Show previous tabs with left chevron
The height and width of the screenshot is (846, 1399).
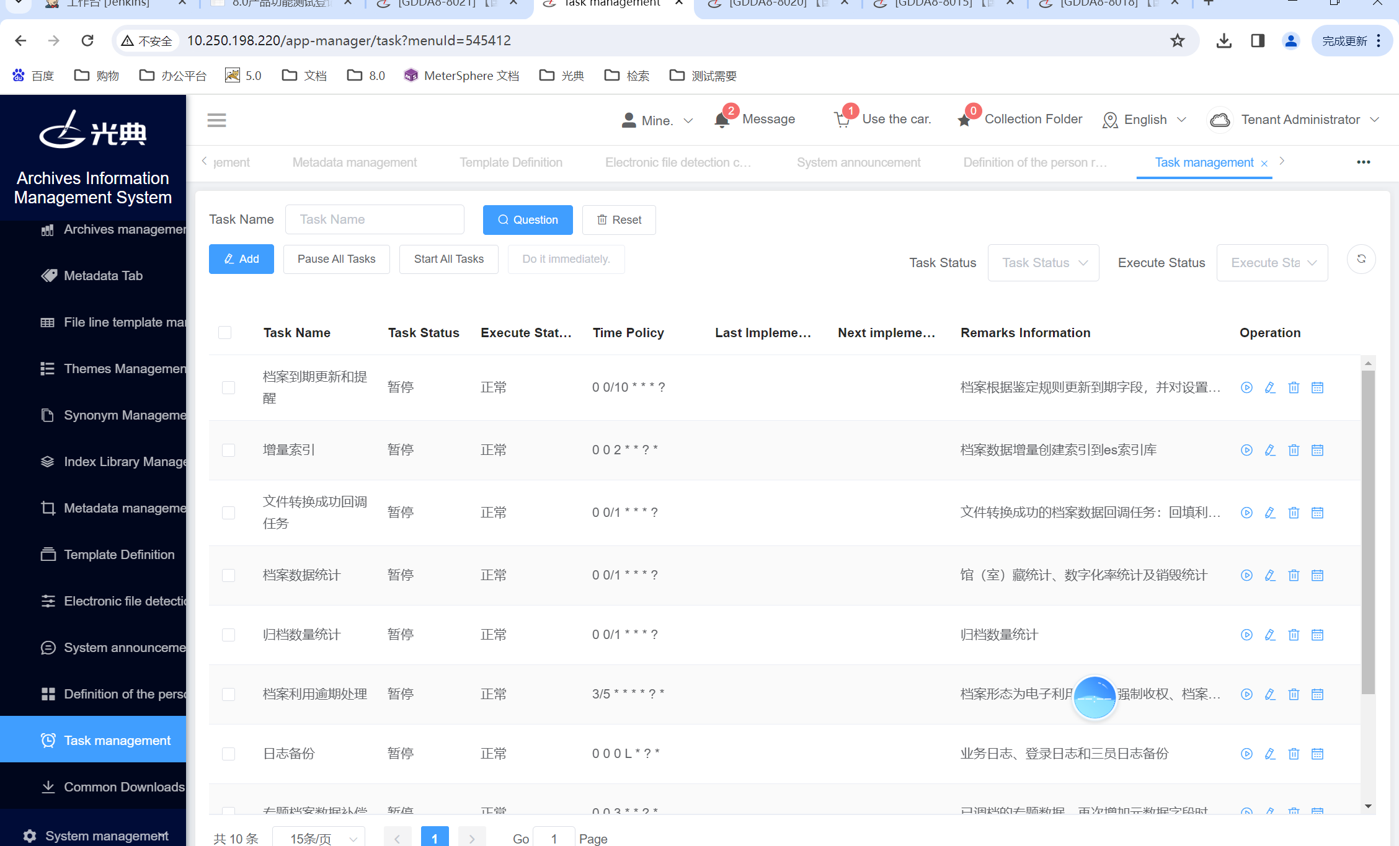[204, 161]
